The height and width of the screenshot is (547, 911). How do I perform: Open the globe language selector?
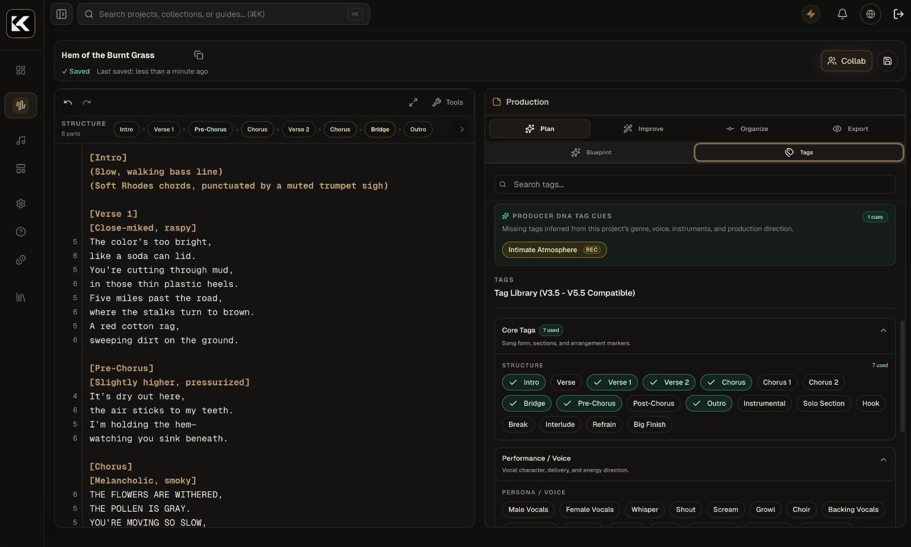[x=871, y=14]
